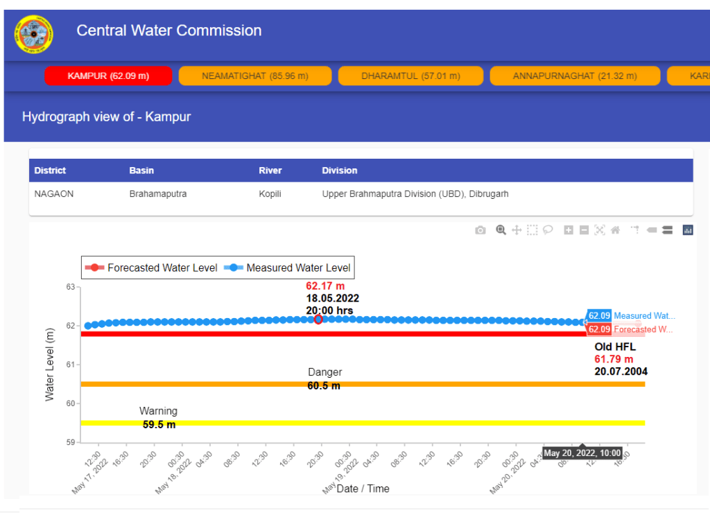Open the DHARAMTUL (57.01 m) station
The width and height of the screenshot is (710, 526).
point(410,76)
